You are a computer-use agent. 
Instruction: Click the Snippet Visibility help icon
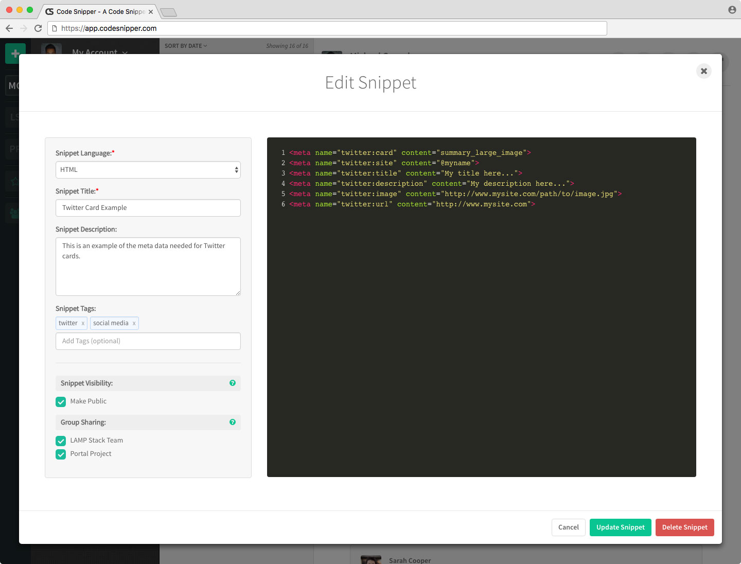(x=233, y=383)
